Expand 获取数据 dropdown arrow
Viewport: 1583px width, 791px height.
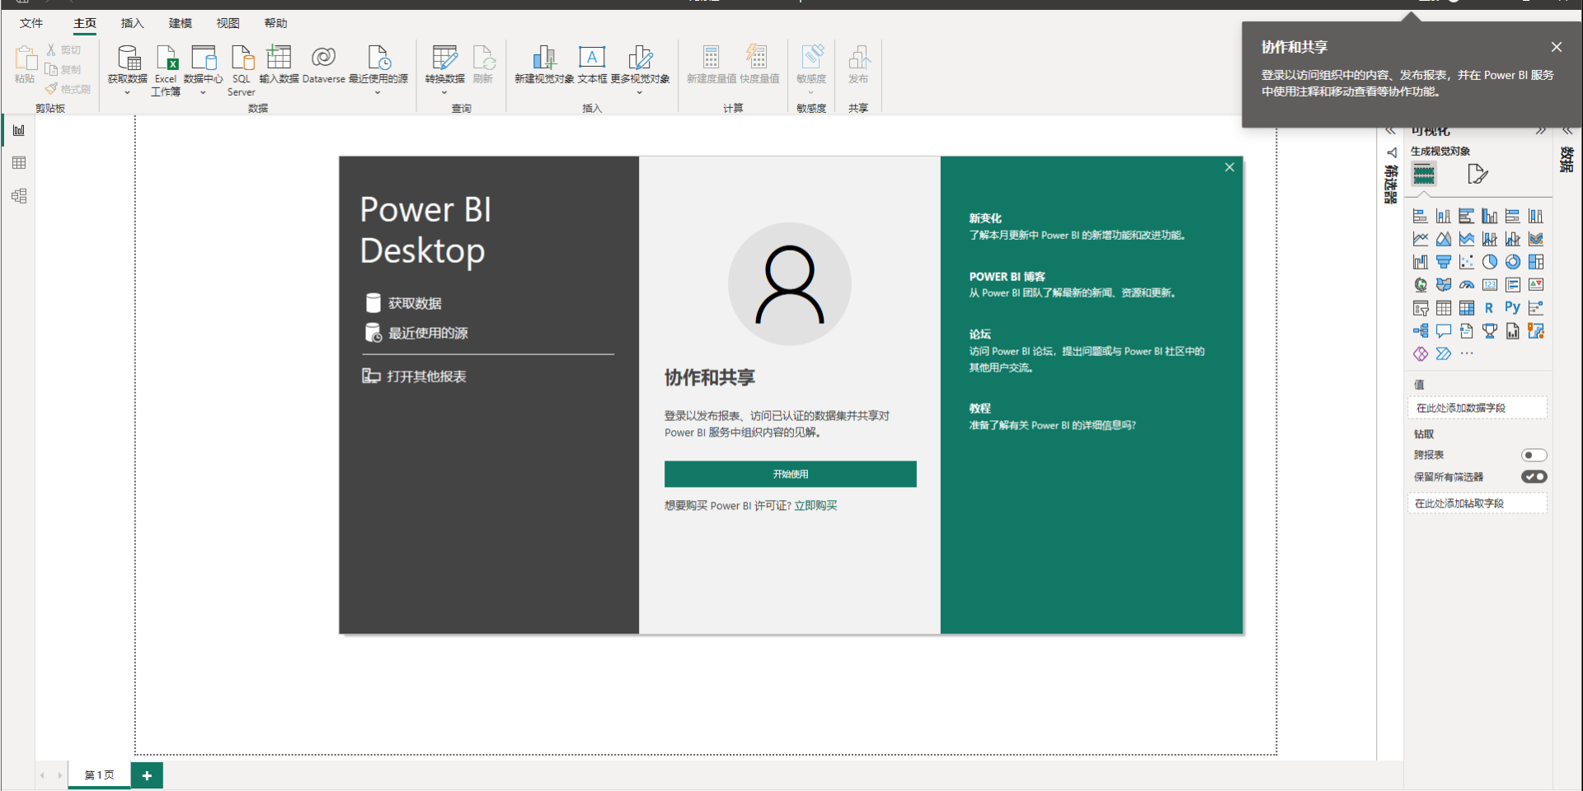pos(127,93)
